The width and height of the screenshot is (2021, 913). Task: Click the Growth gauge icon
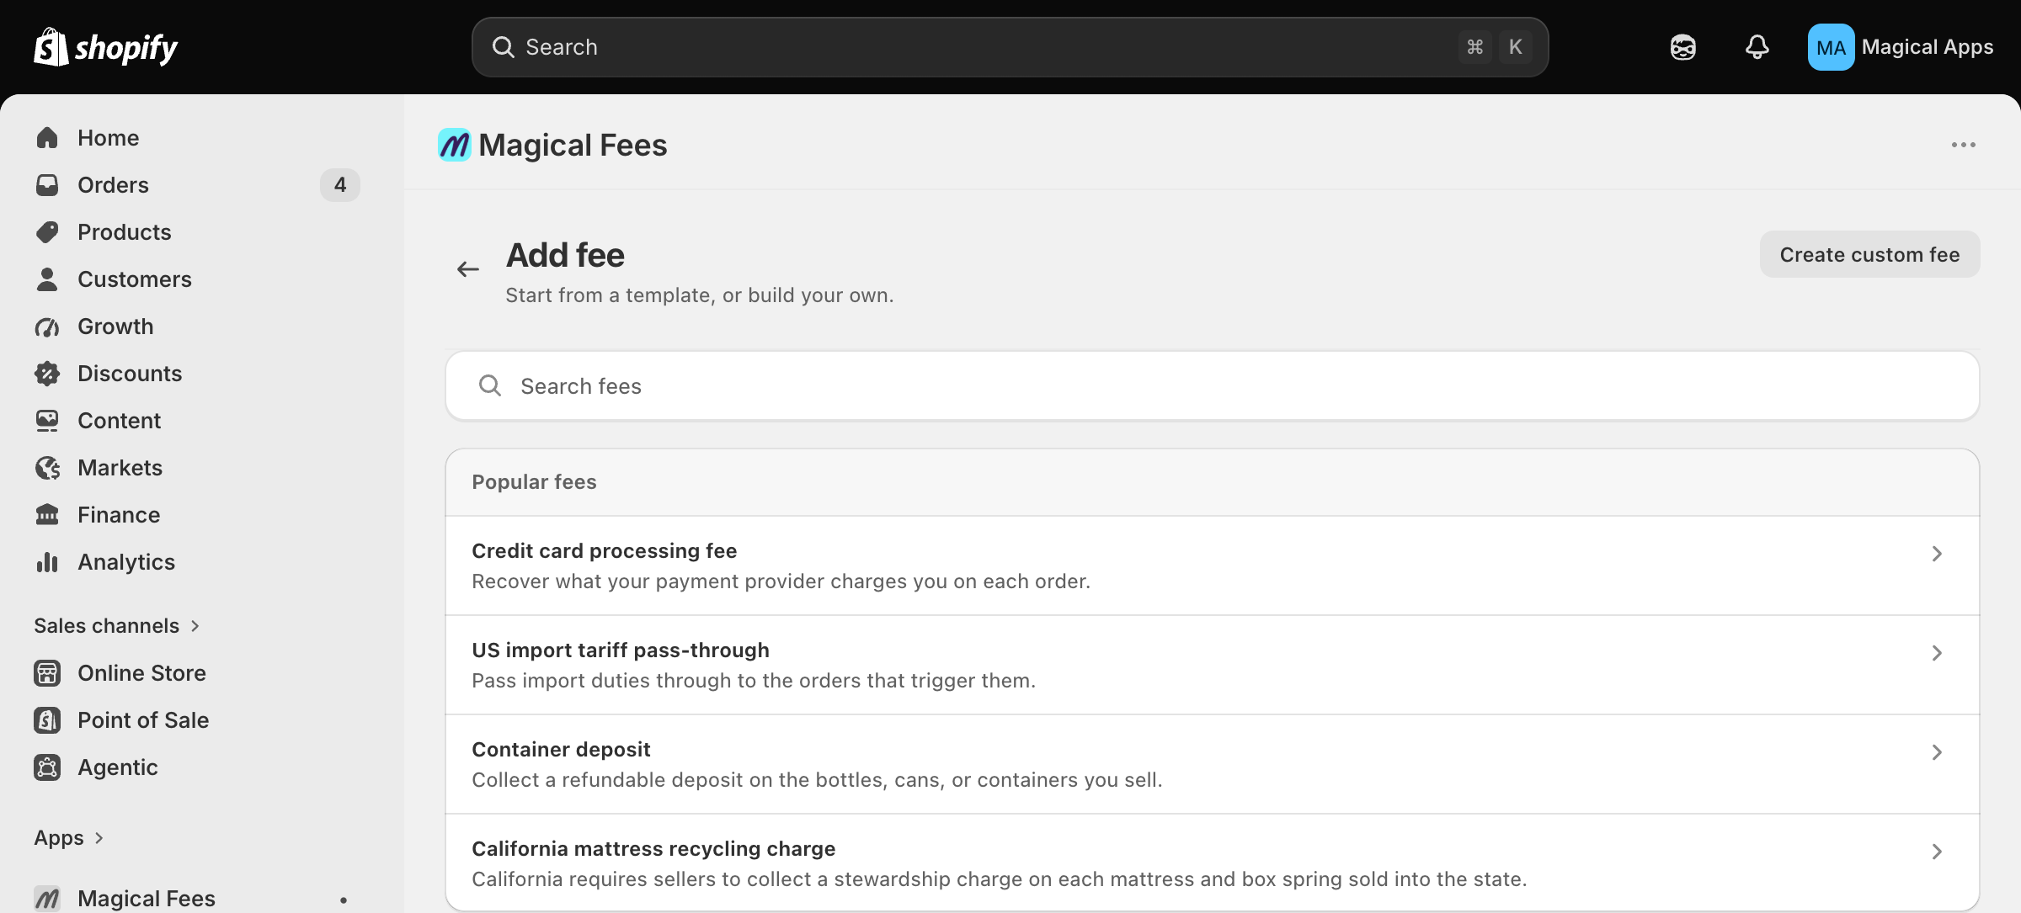[x=47, y=326]
